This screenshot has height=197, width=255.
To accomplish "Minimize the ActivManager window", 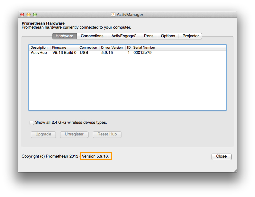I will point(28,15).
